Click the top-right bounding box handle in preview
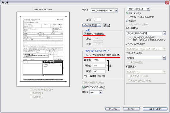170x113 pixels. pyautogui.click(x=66, y=17)
